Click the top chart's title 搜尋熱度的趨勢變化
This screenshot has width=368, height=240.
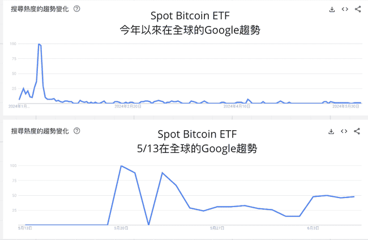[40, 9]
